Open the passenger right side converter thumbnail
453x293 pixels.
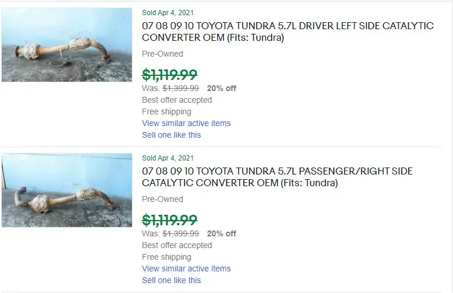pos(67,190)
